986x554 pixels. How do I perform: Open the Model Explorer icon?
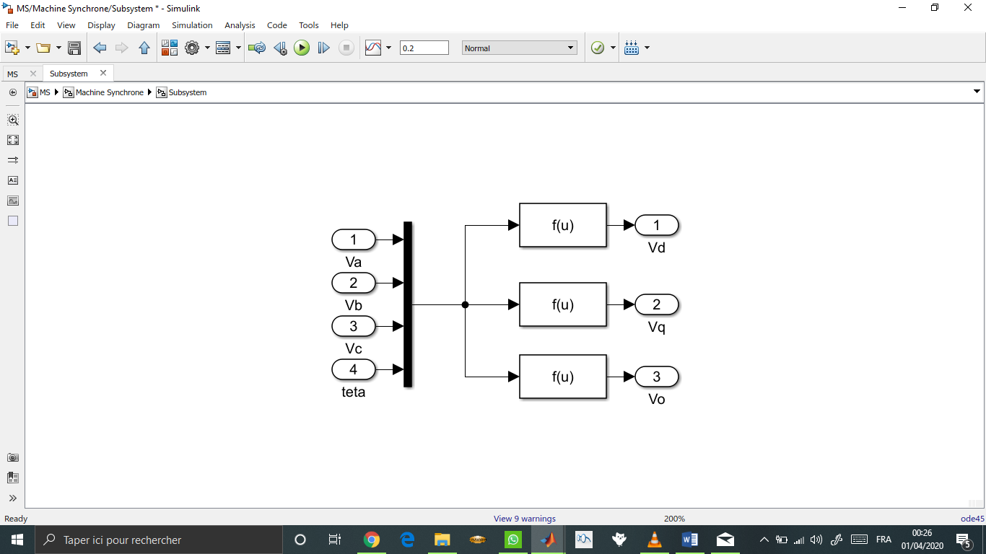(223, 48)
